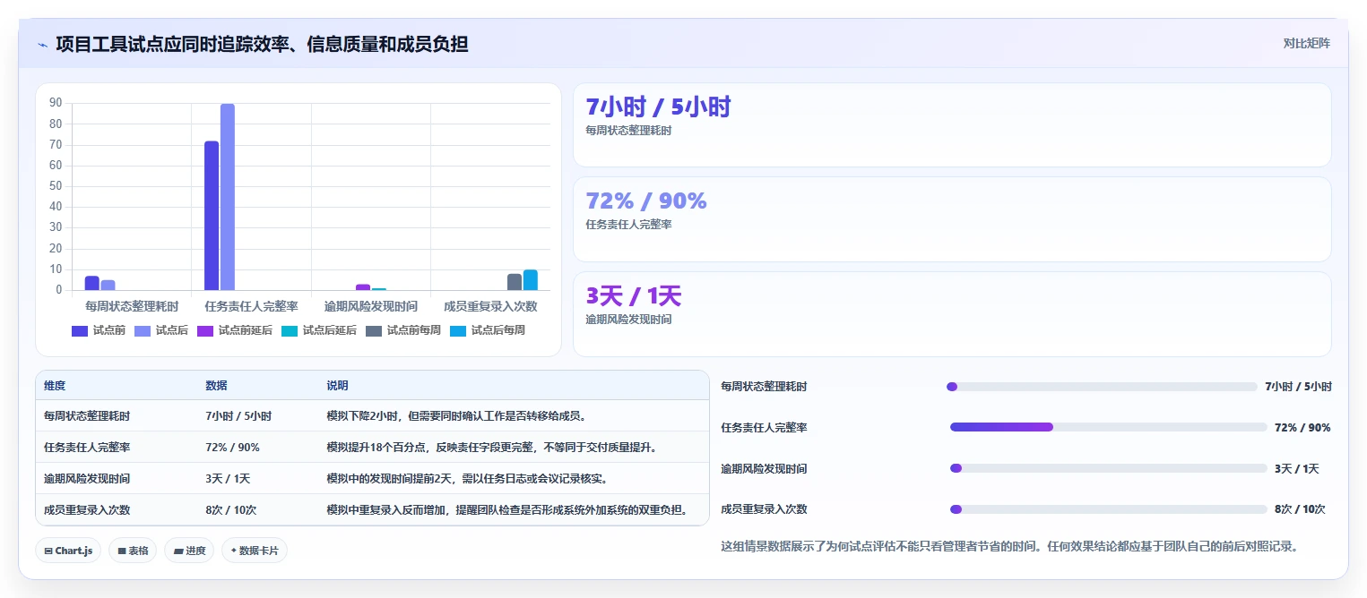Click the note starting 模拟提升18个百分点
Screen dimensions: 1367x598
click(491, 447)
